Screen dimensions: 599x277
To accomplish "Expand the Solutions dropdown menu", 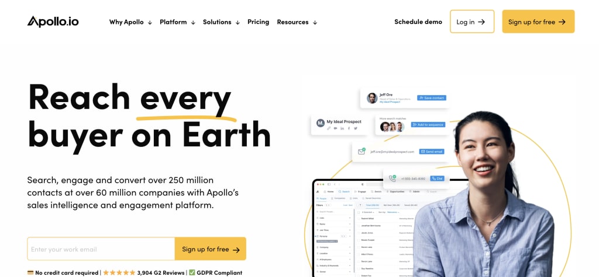I will coord(221,22).
